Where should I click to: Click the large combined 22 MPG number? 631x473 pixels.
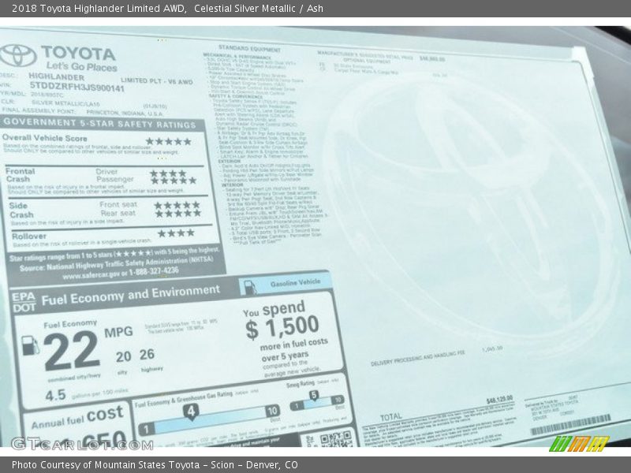71,350
